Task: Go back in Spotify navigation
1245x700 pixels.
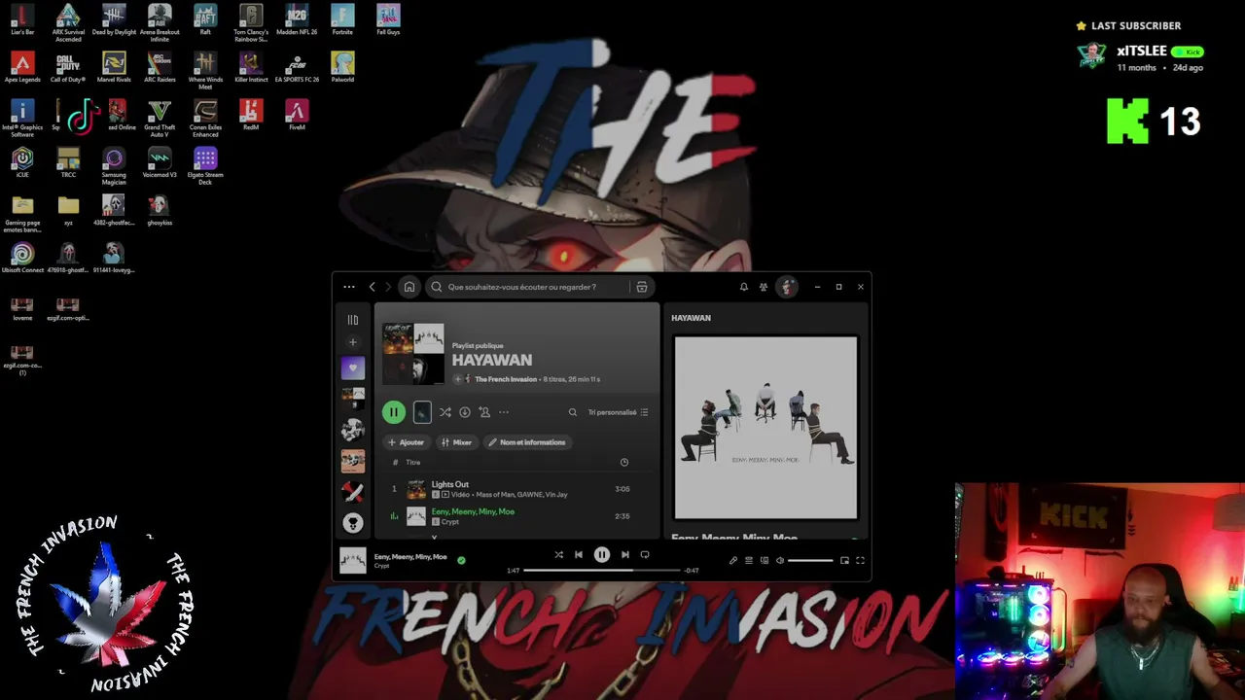Action: [x=372, y=287]
